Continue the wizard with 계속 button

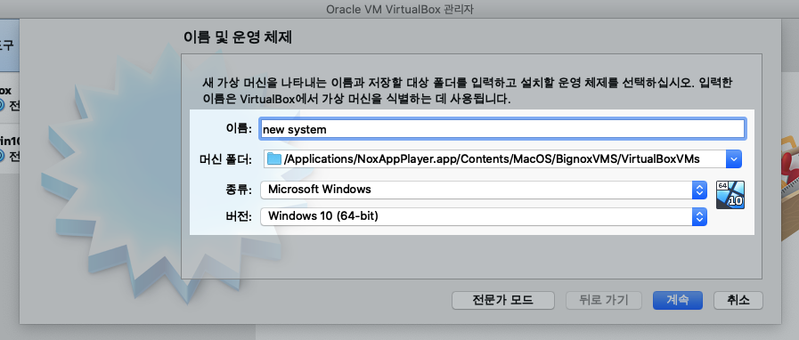pyautogui.click(x=678, y=300)
